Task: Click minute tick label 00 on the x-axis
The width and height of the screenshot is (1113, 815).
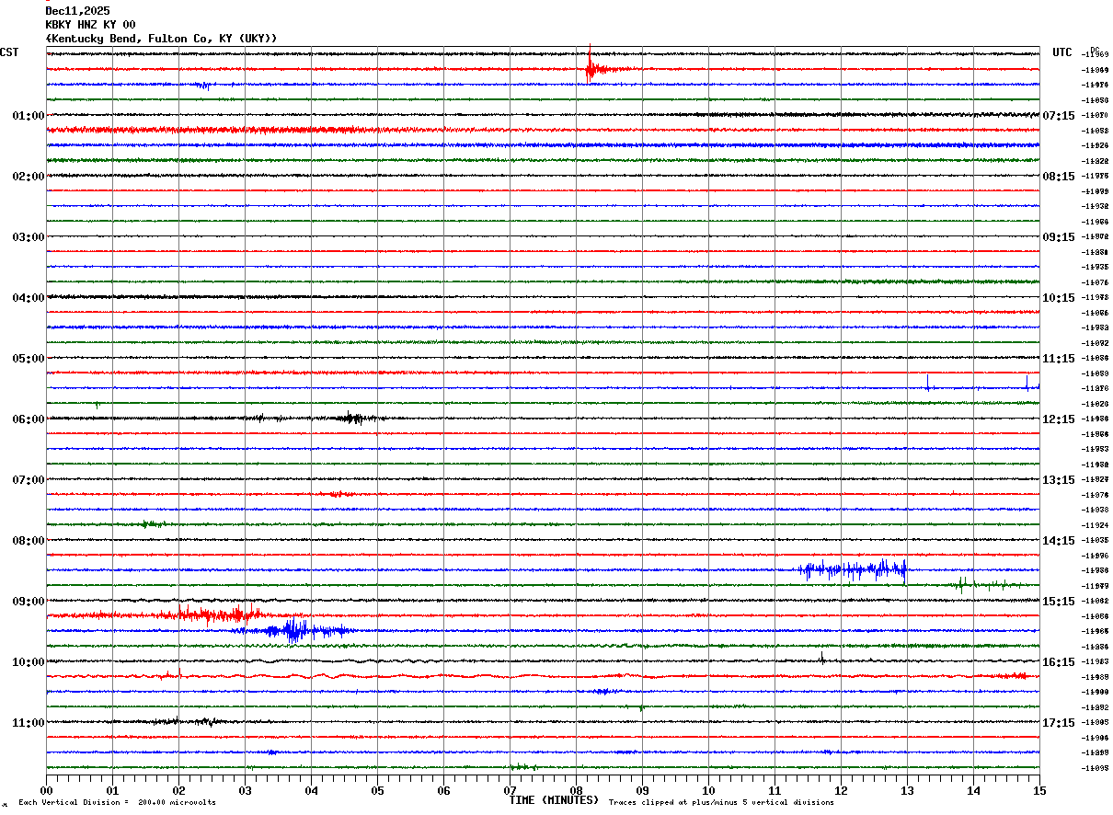Action: coord(46,790)
